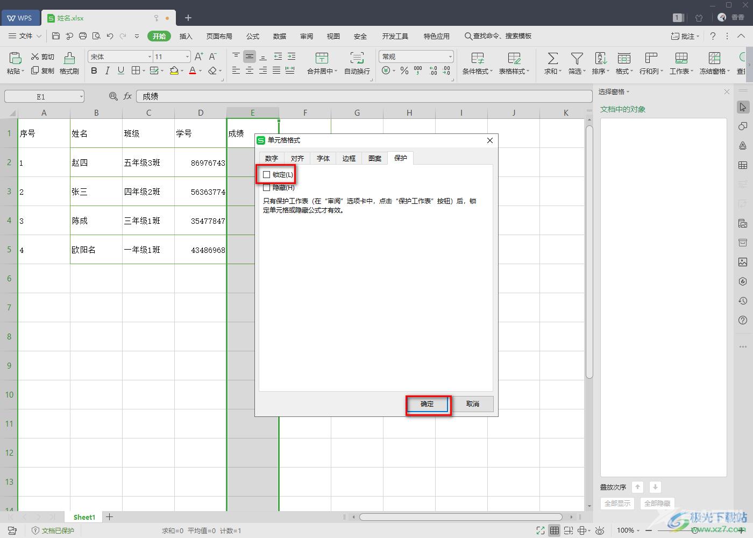The image size is (753, 538).
Task: Decrease font size with A- icon
Action: (x=212, y=56)
